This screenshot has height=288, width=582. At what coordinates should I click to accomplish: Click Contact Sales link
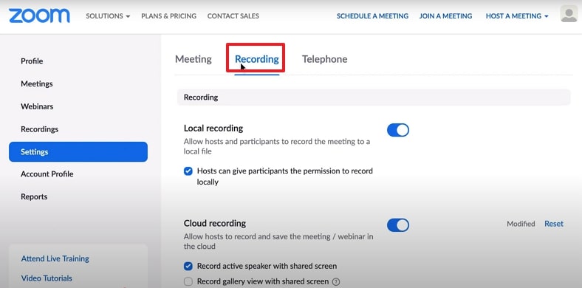[x=233, y=16]
